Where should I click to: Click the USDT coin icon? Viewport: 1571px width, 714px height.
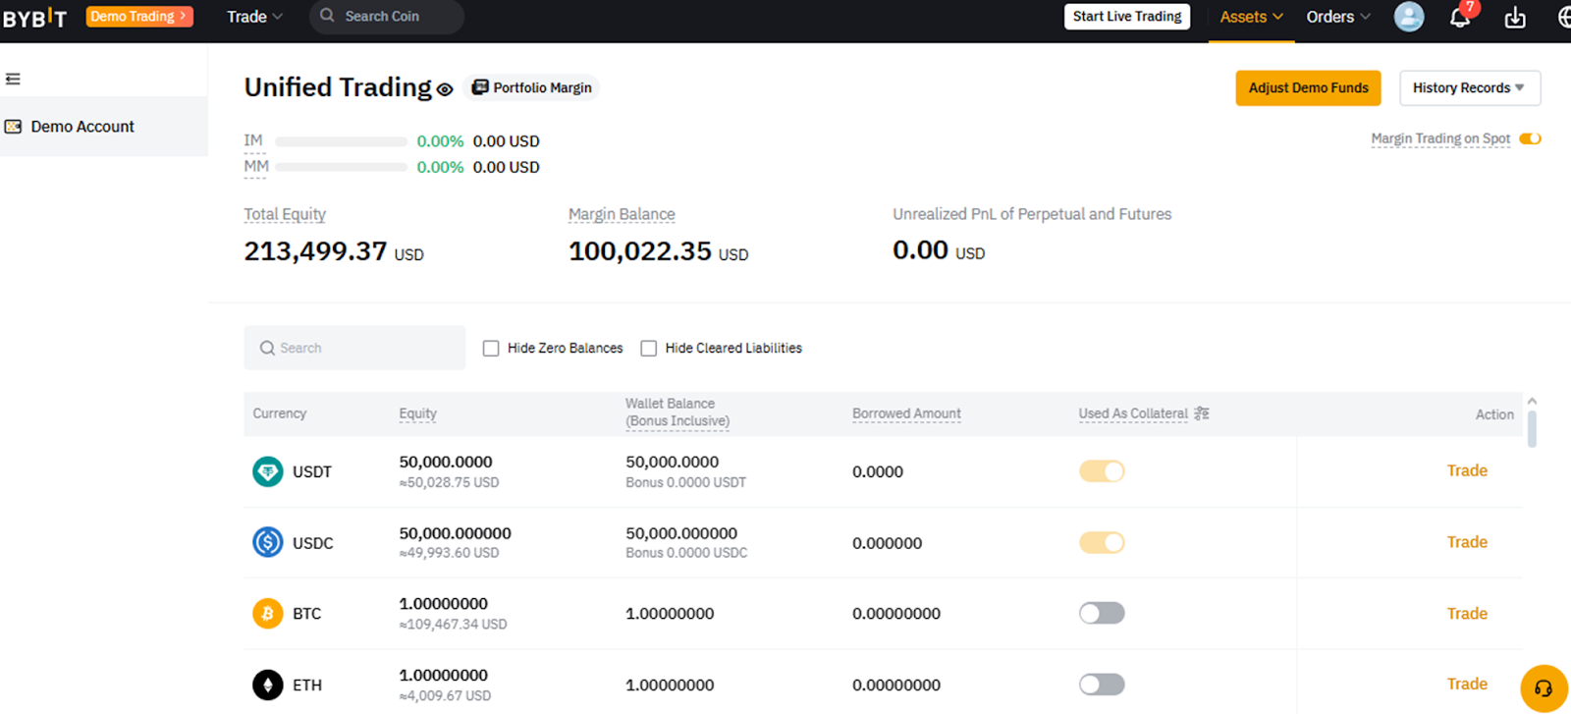(x=267, y=471)
